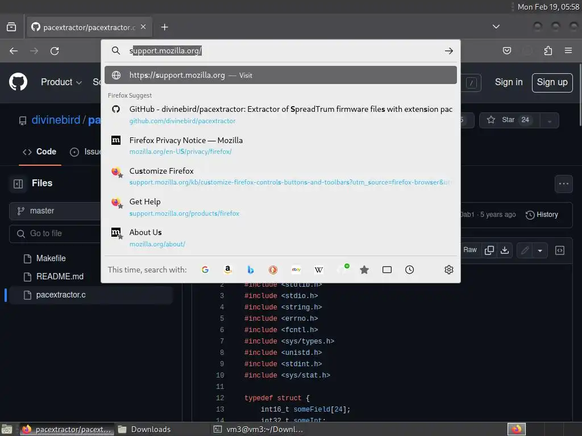Image resolution: width=582 pixels, height=436 pixels.
Task: Click the Go arrow in the address bar
Action: (x=449, y=51)
